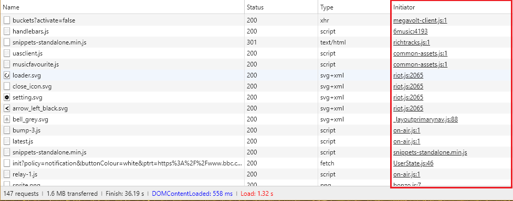Open the snippets-standalone.min.js initiator link
Screen dimensions: 513x201
[x=430, y=152]
